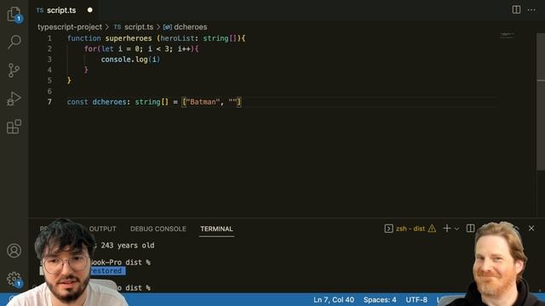
Task: Expand the launch profile dropdown arrow
Action: tap(456, 229)
